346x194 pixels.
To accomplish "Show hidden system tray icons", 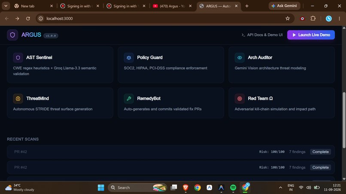I will point(280,188).
